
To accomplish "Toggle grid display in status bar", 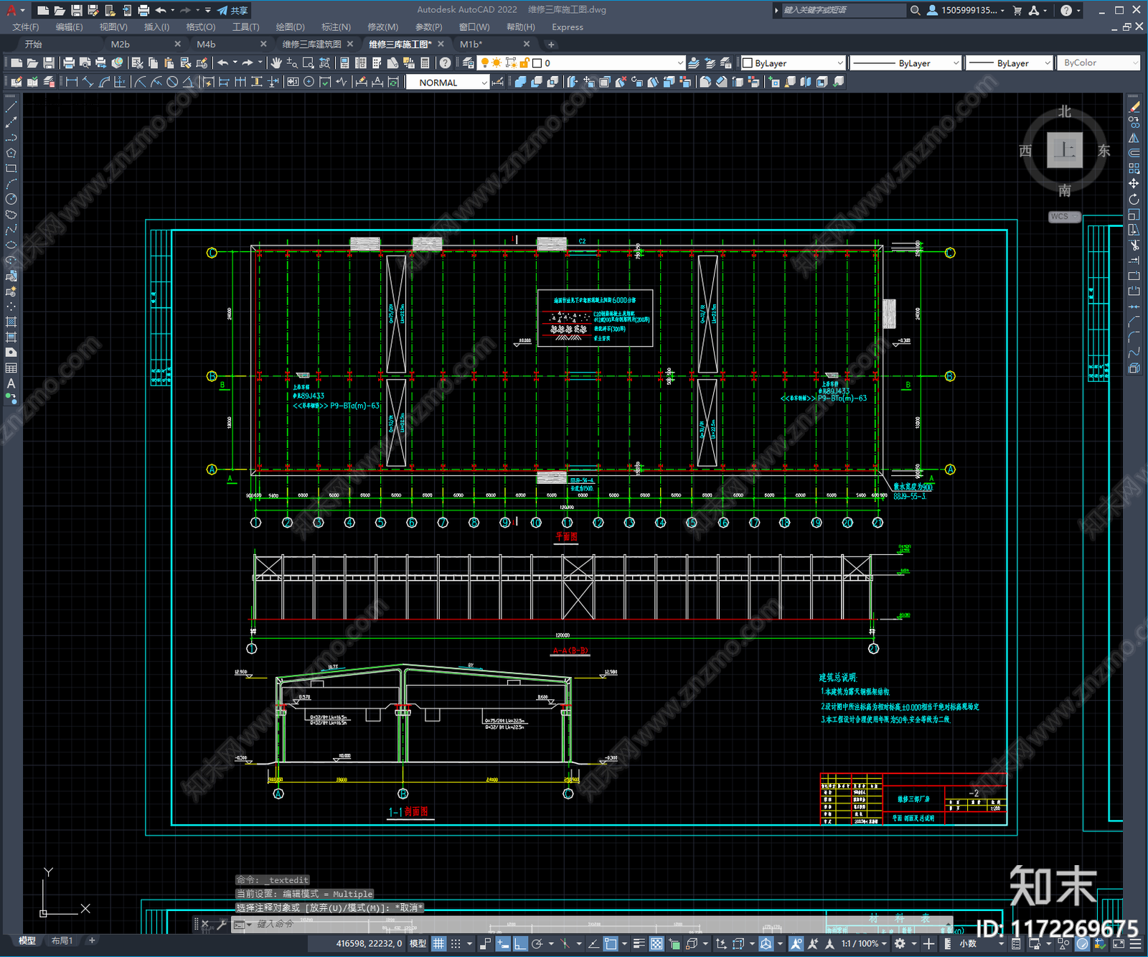I will [x=438, y=944].
